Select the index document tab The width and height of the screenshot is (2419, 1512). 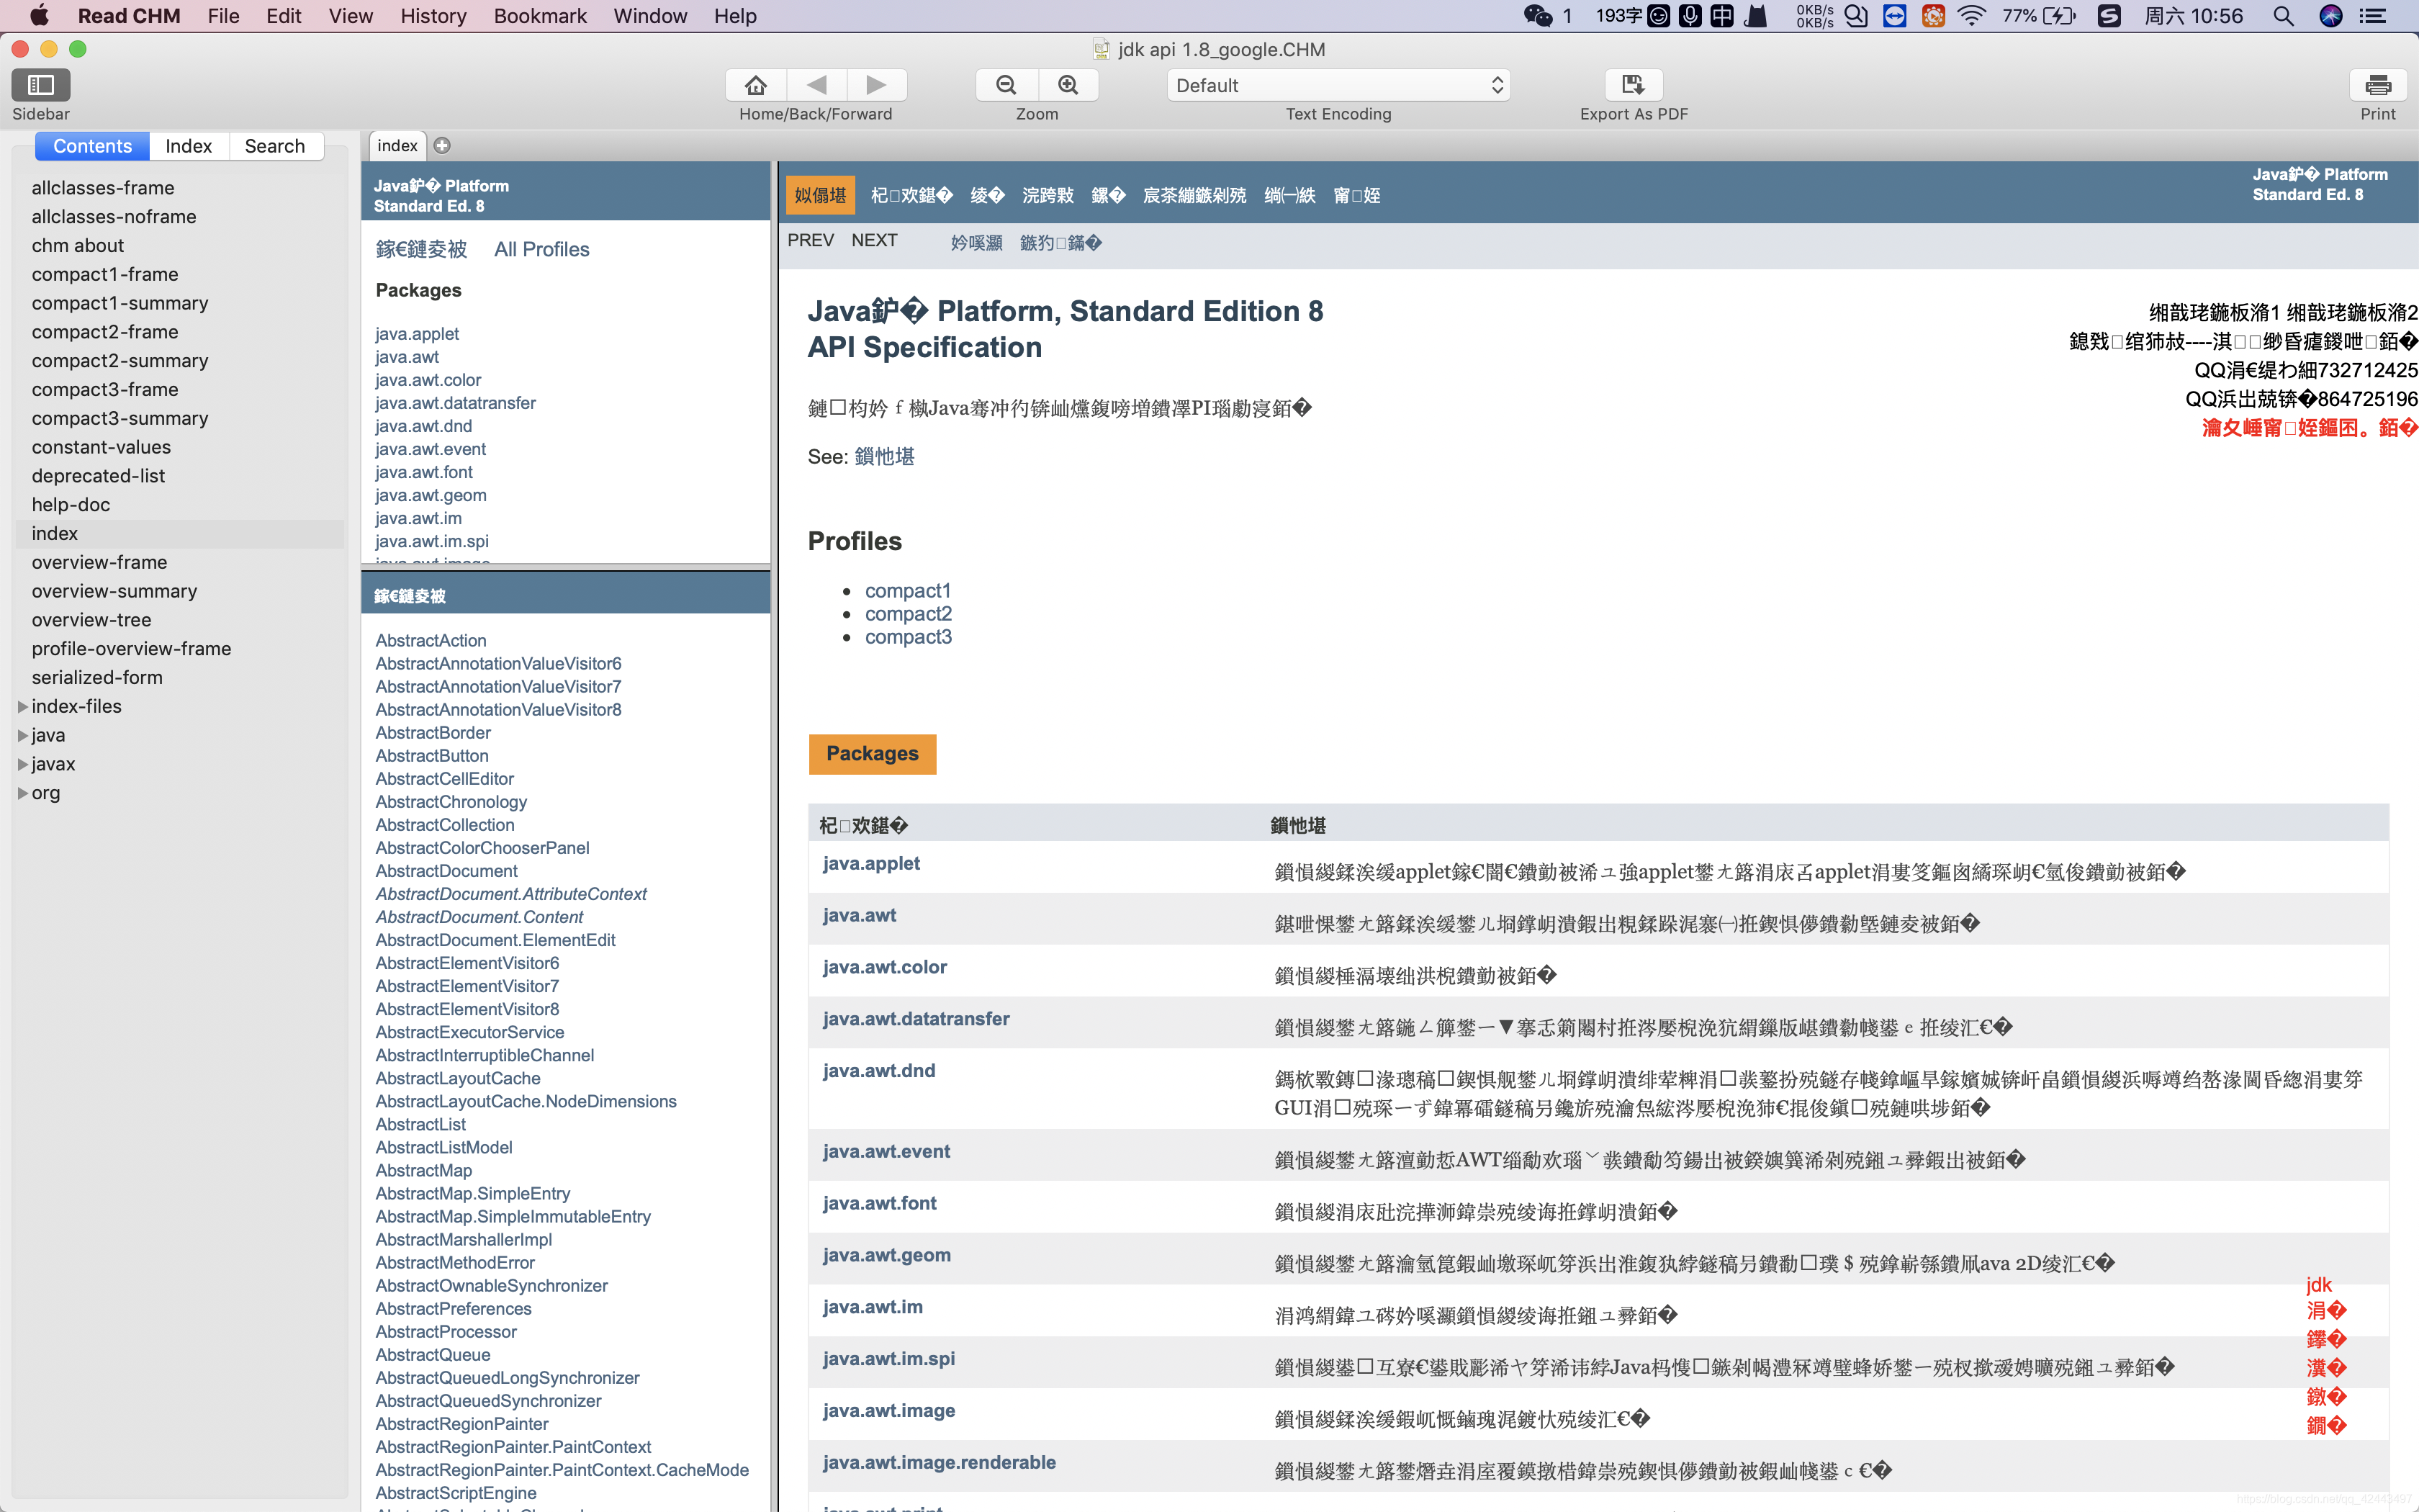[397, 146]
